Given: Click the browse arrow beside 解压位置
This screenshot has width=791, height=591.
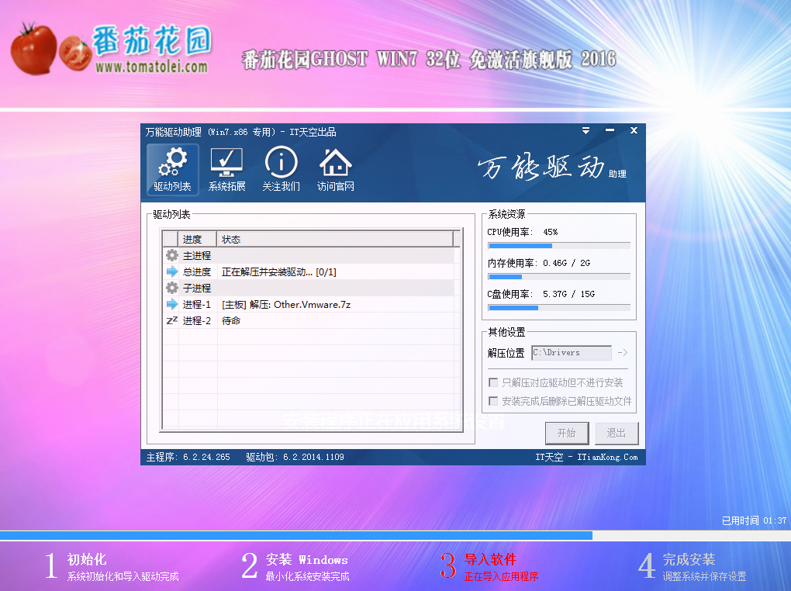Looking at the screenshot, I should click(x=623, y=353).
